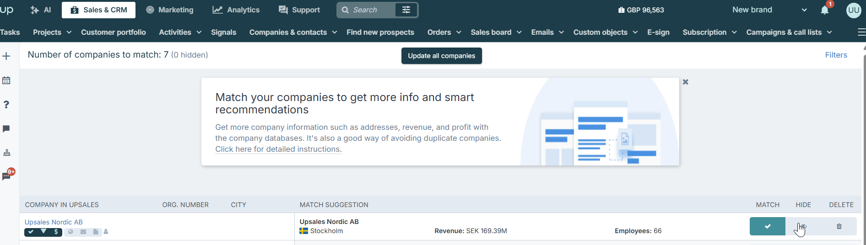This screenshot has height=245, width=866.
Task: Hide Upsales Nordic AB with eye icon
Action: [803, 226]
